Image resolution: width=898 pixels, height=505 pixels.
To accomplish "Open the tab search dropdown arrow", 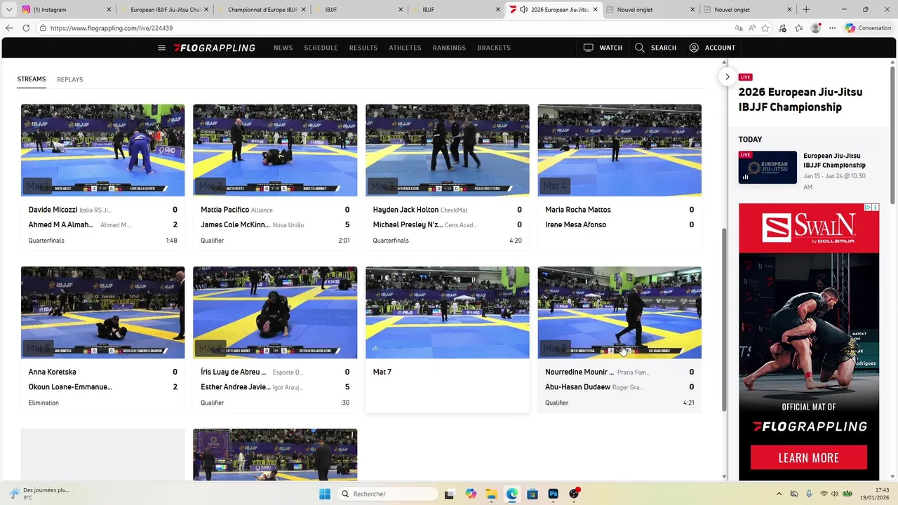I will coord(8,10).
